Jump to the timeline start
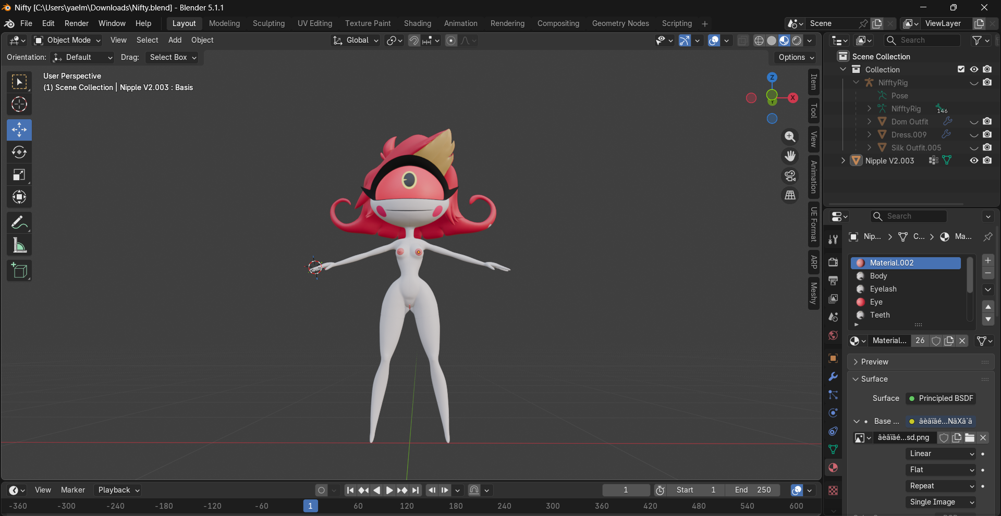Image resolution: width=1001 pixels, height=516 pixels. (x=350, y=490)
